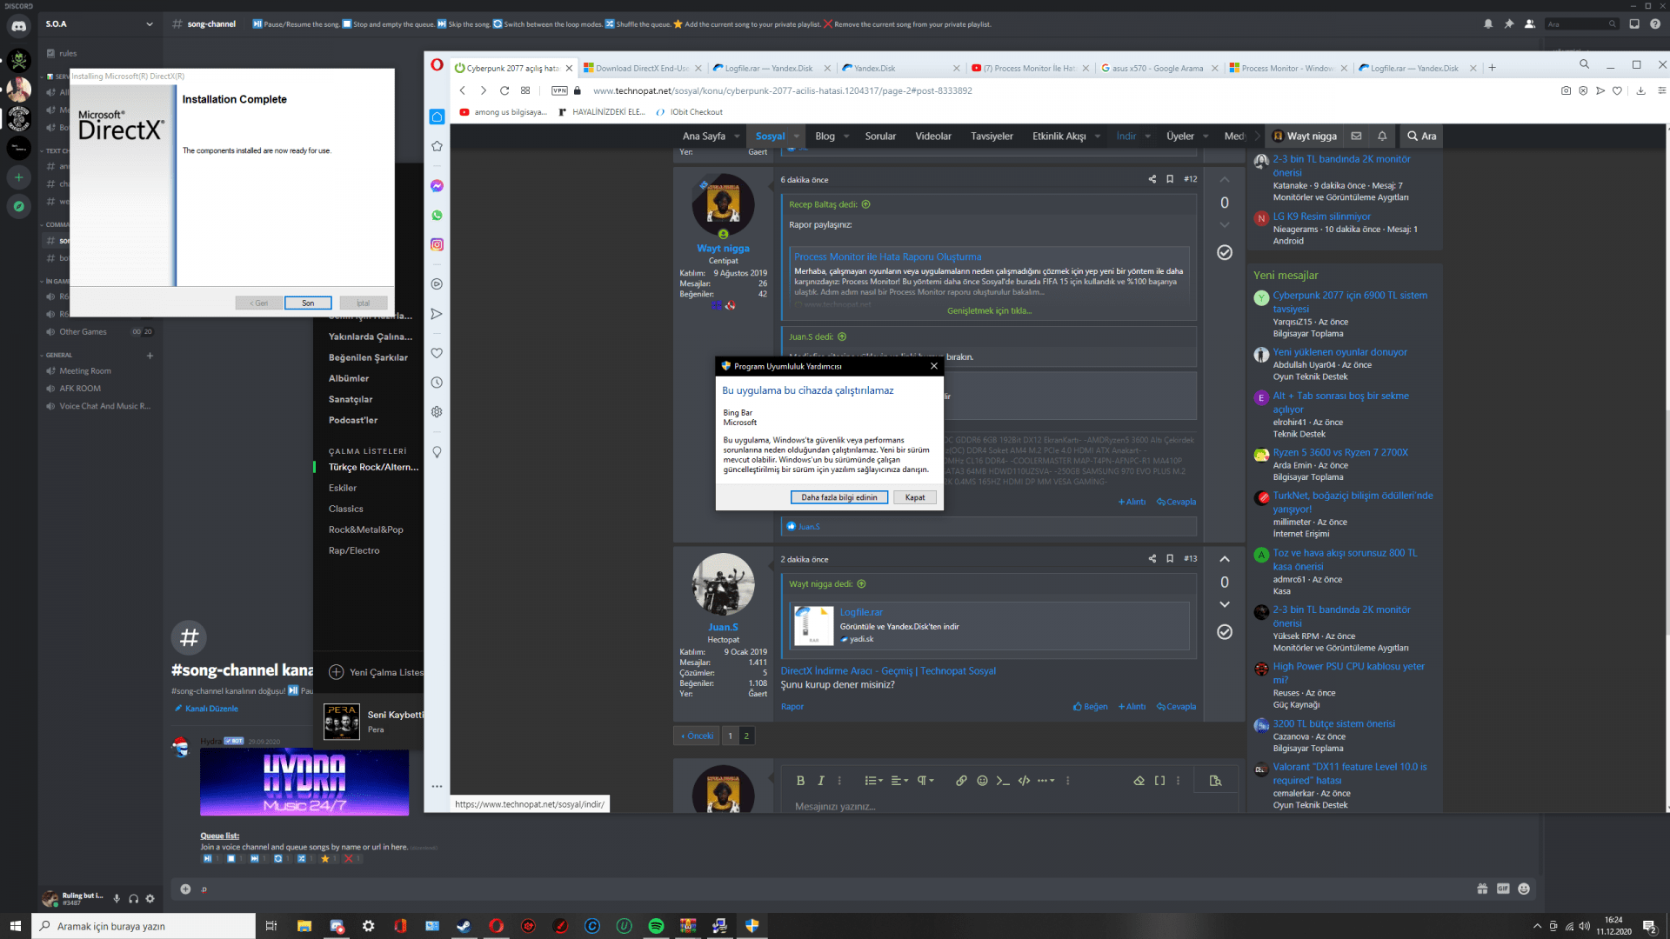Open the Sorular menu item
This screenshot has height=939, width=1670.
coord(880,137)
